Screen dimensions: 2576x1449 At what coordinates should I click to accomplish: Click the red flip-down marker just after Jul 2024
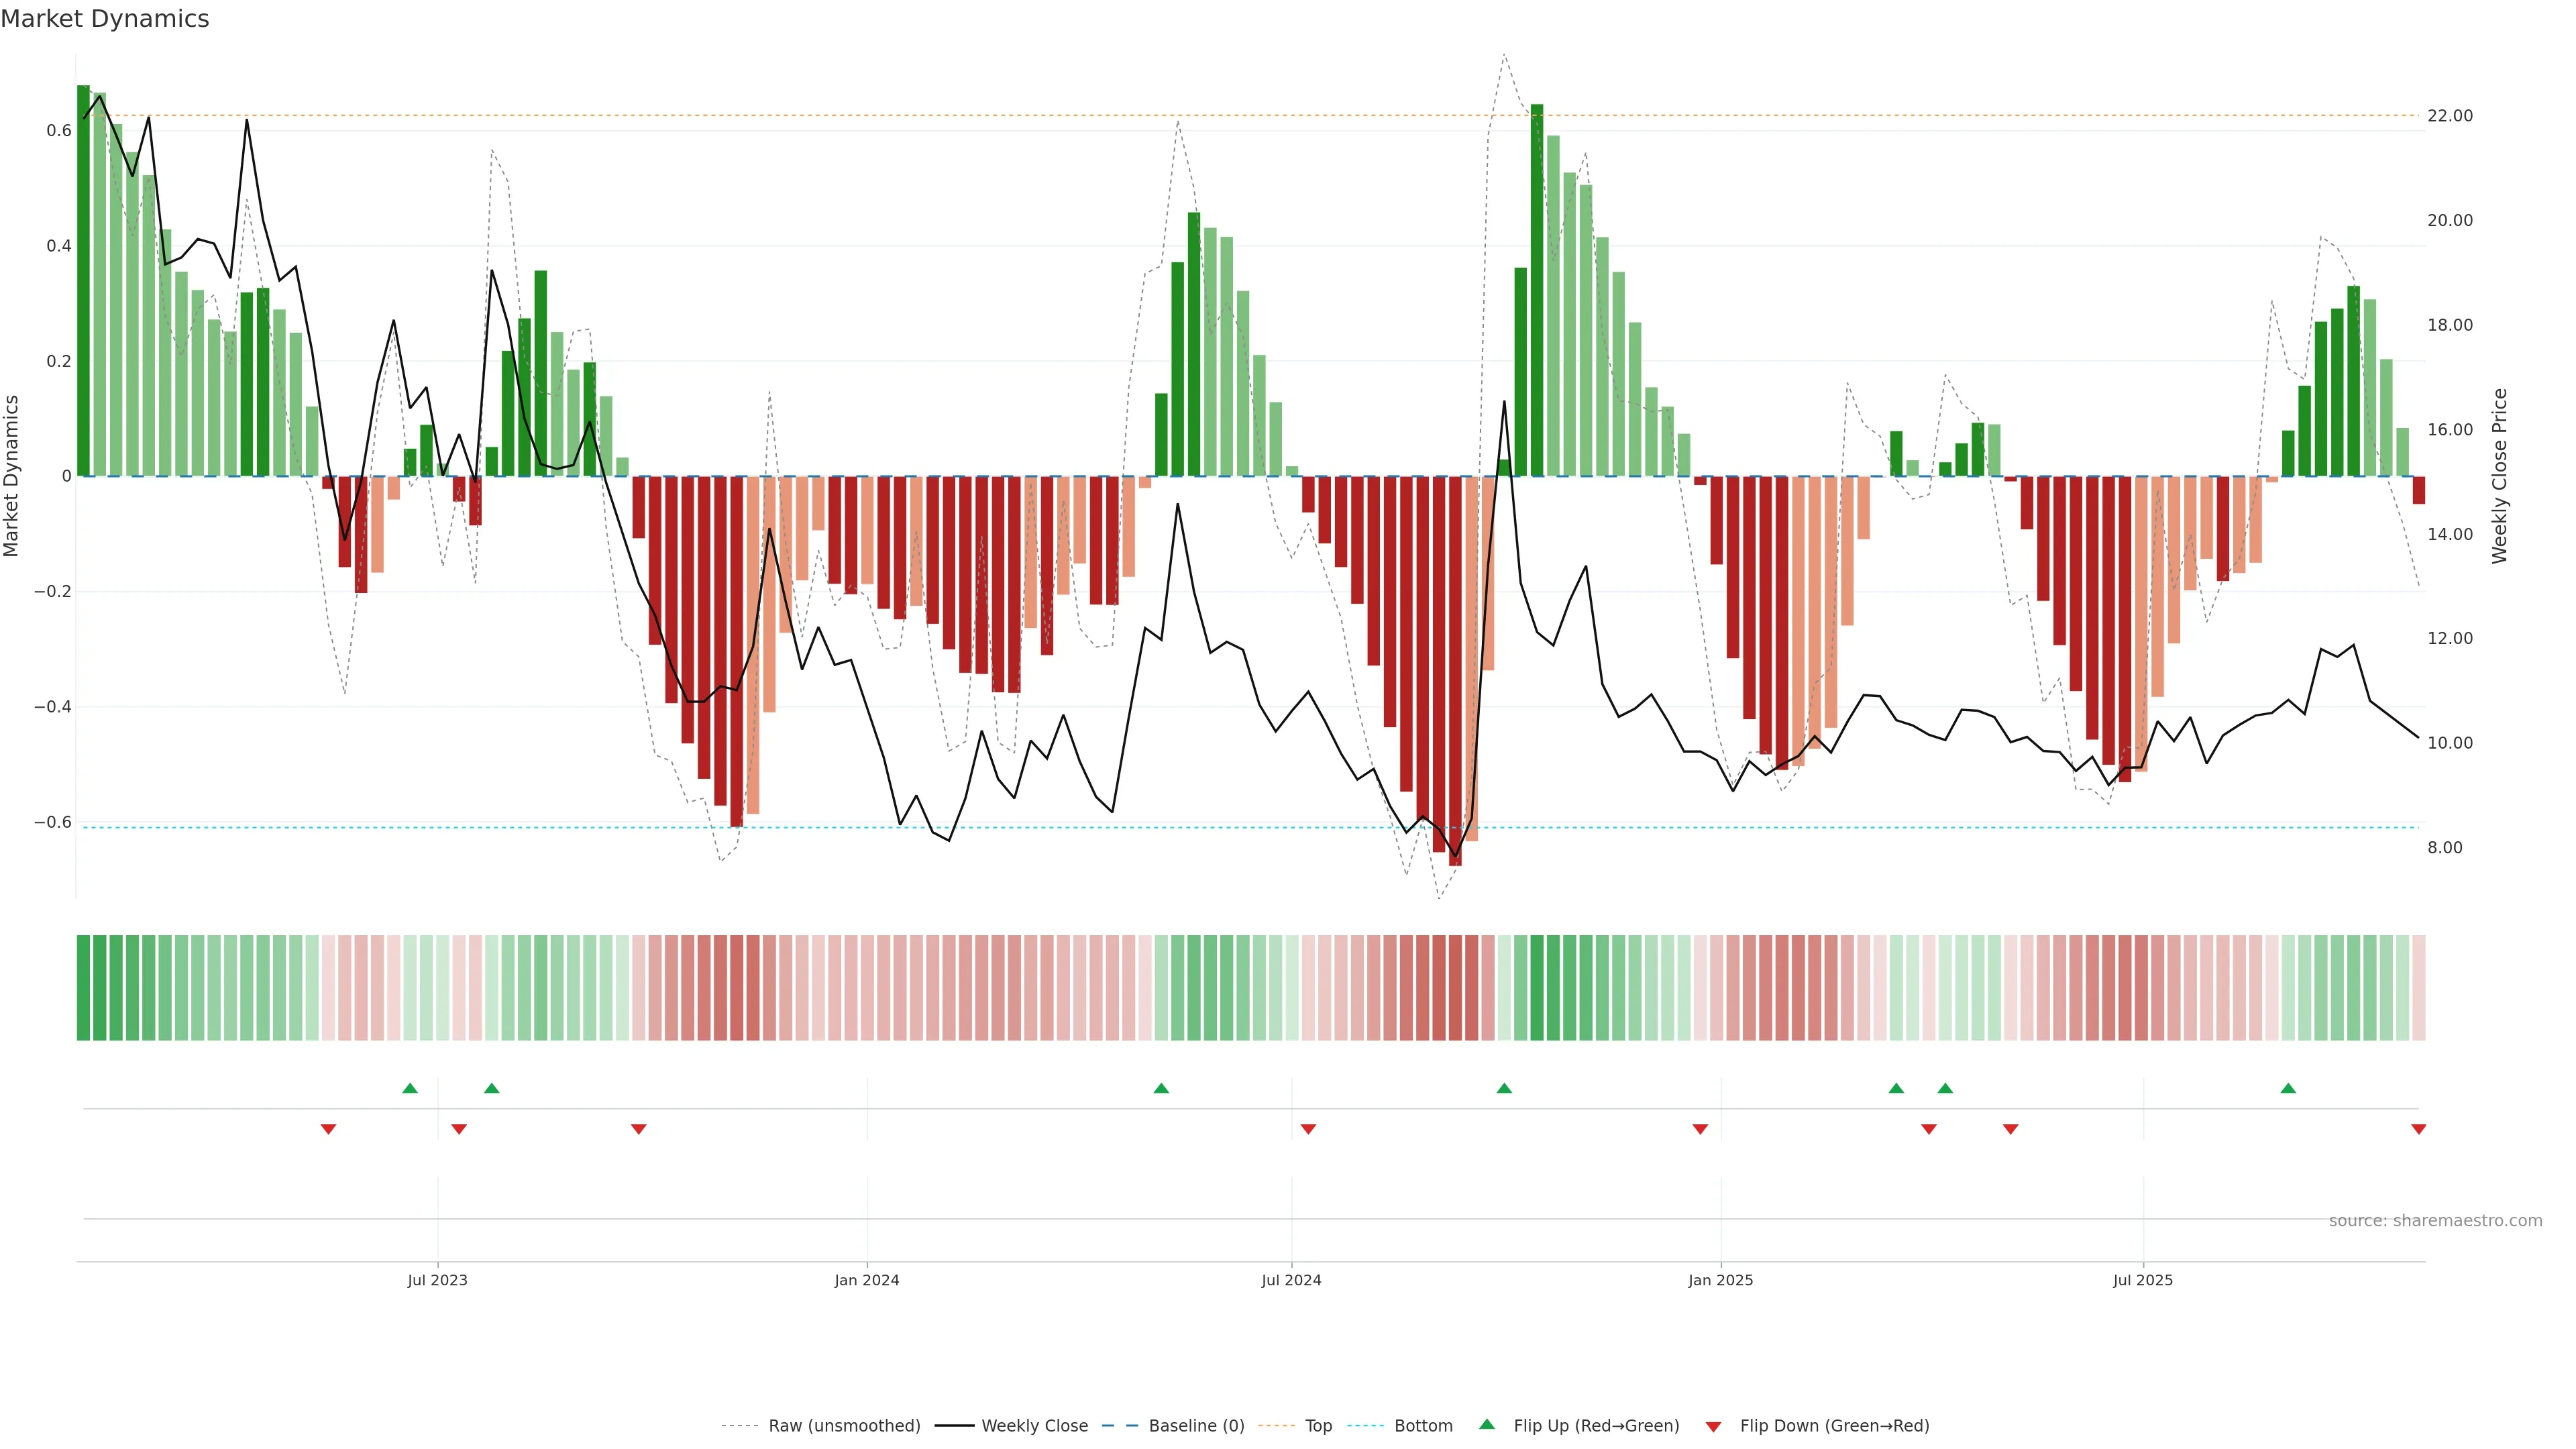coord(1308,1129)
